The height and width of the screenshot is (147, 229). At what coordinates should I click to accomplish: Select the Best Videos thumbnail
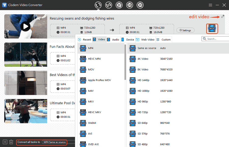(26, 83)
